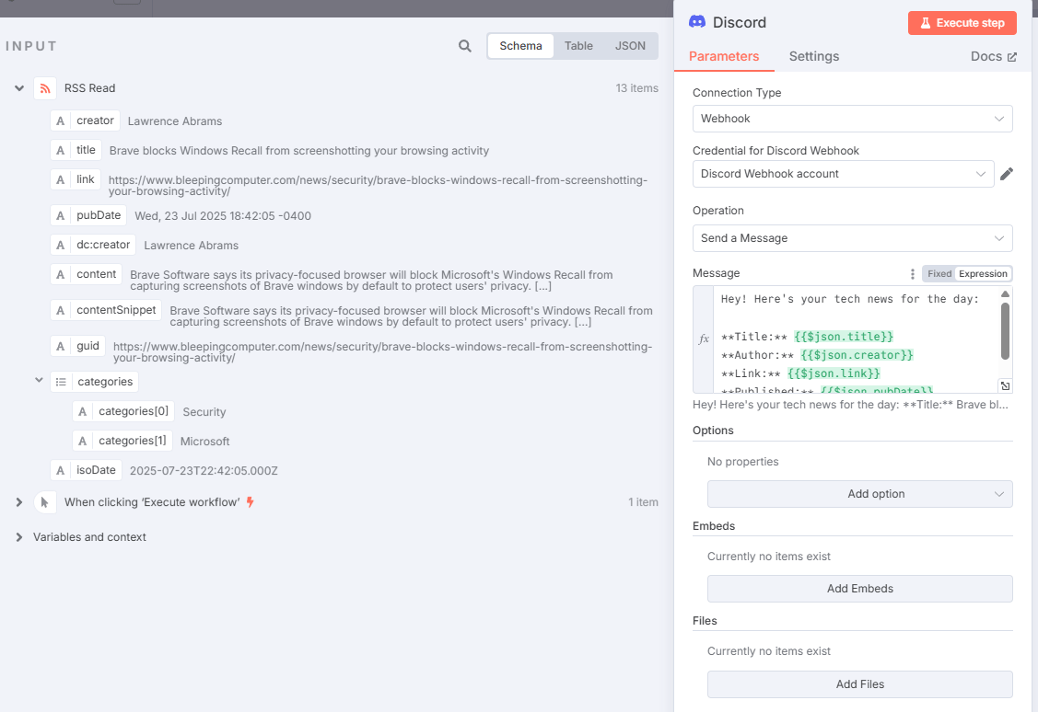
Task: Click the pencil icon to edit Discord credential
Action: pyautogui.click(x=1006, y=174)
